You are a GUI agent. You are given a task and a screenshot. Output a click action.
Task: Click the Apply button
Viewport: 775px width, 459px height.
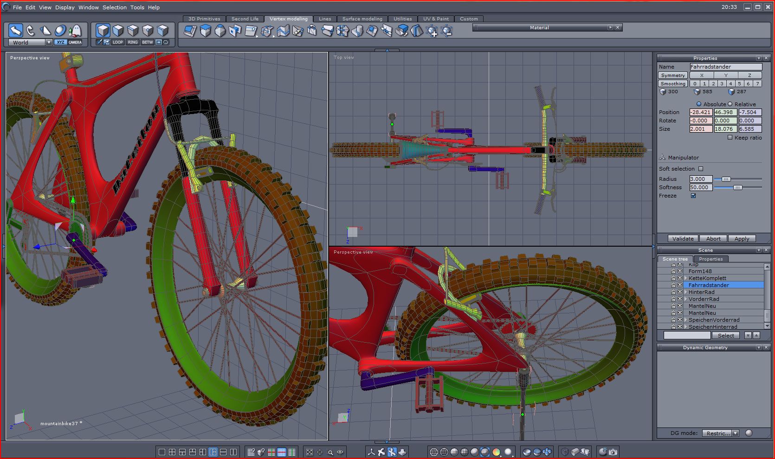(742, 239)
